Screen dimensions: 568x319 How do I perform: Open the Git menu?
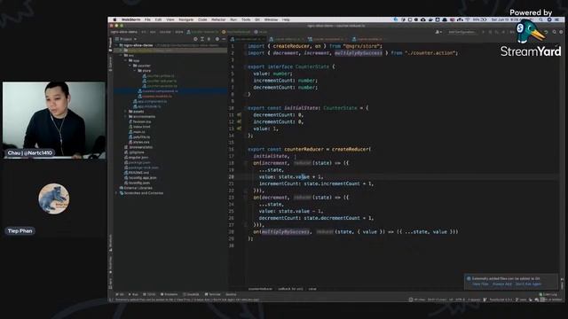tap(257, 19)
